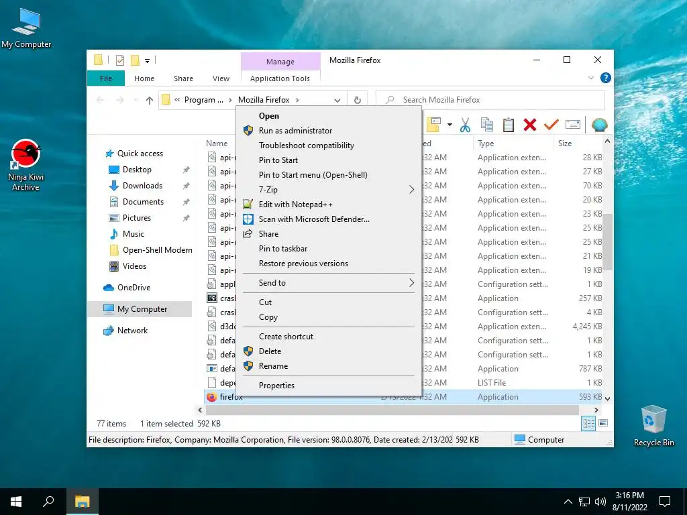687x515 pixels.
Task: Click the quick access Properties checkmark icon
Action: coord(119,60)
